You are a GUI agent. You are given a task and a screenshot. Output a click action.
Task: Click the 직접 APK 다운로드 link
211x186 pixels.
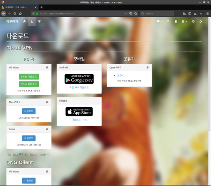79,87
